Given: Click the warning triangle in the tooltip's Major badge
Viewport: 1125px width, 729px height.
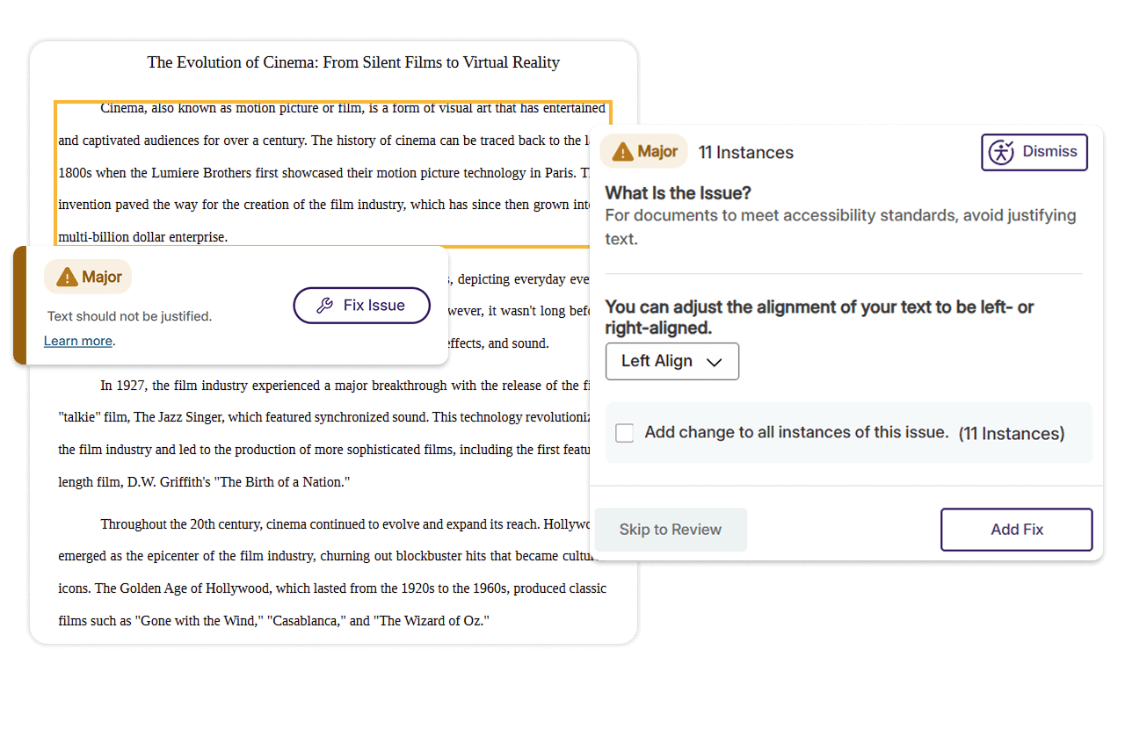Looking at the screenshot, I should tap(67, 278).
